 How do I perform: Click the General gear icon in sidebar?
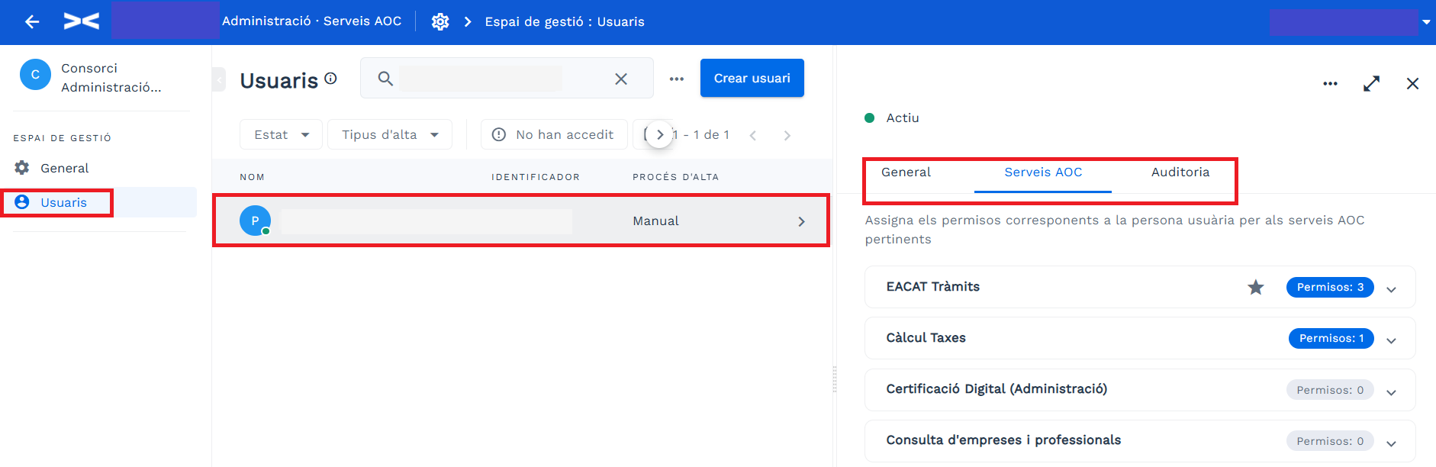click(x=22, y=167)
